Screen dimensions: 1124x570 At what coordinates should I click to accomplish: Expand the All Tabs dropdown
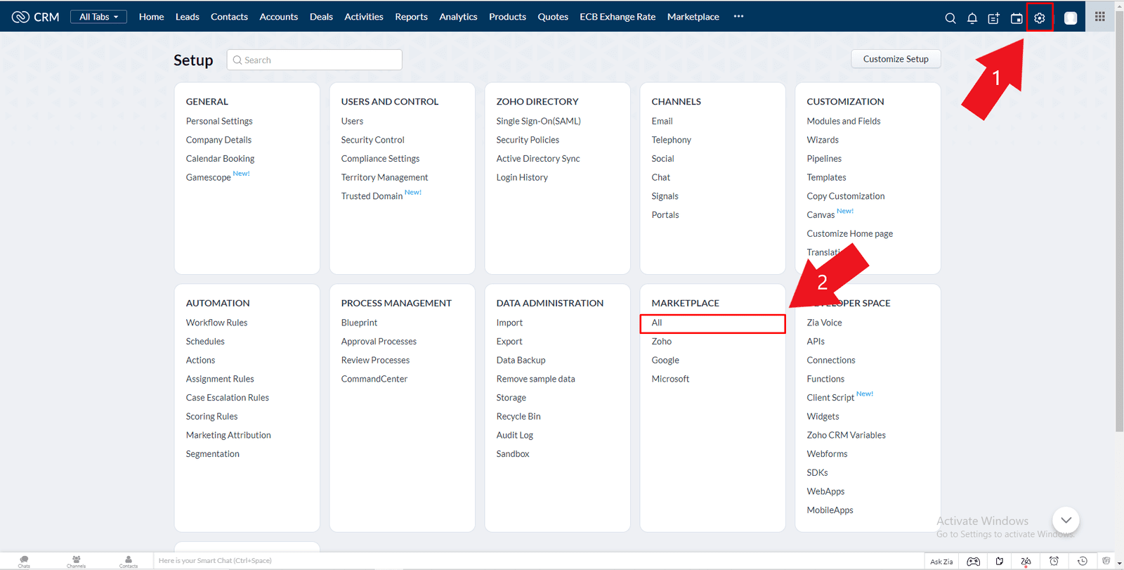(x=98, y=17)
